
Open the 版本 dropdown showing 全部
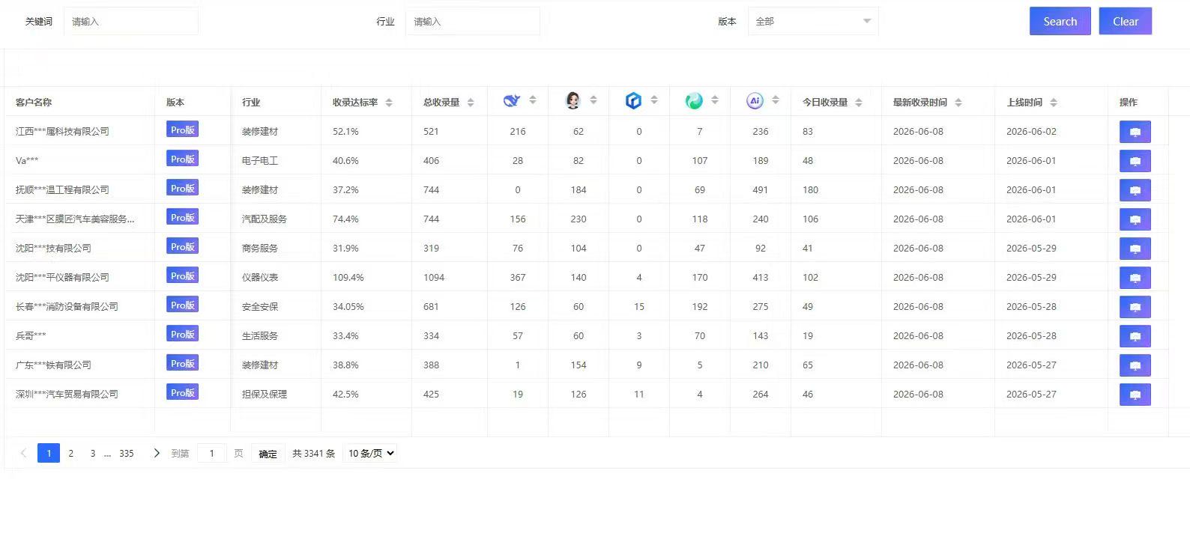(813, 22)
